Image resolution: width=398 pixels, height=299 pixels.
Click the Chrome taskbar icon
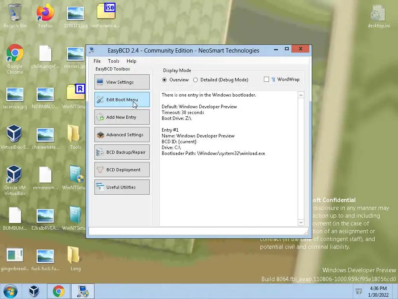pyautogui.click(x=58, y=291)
